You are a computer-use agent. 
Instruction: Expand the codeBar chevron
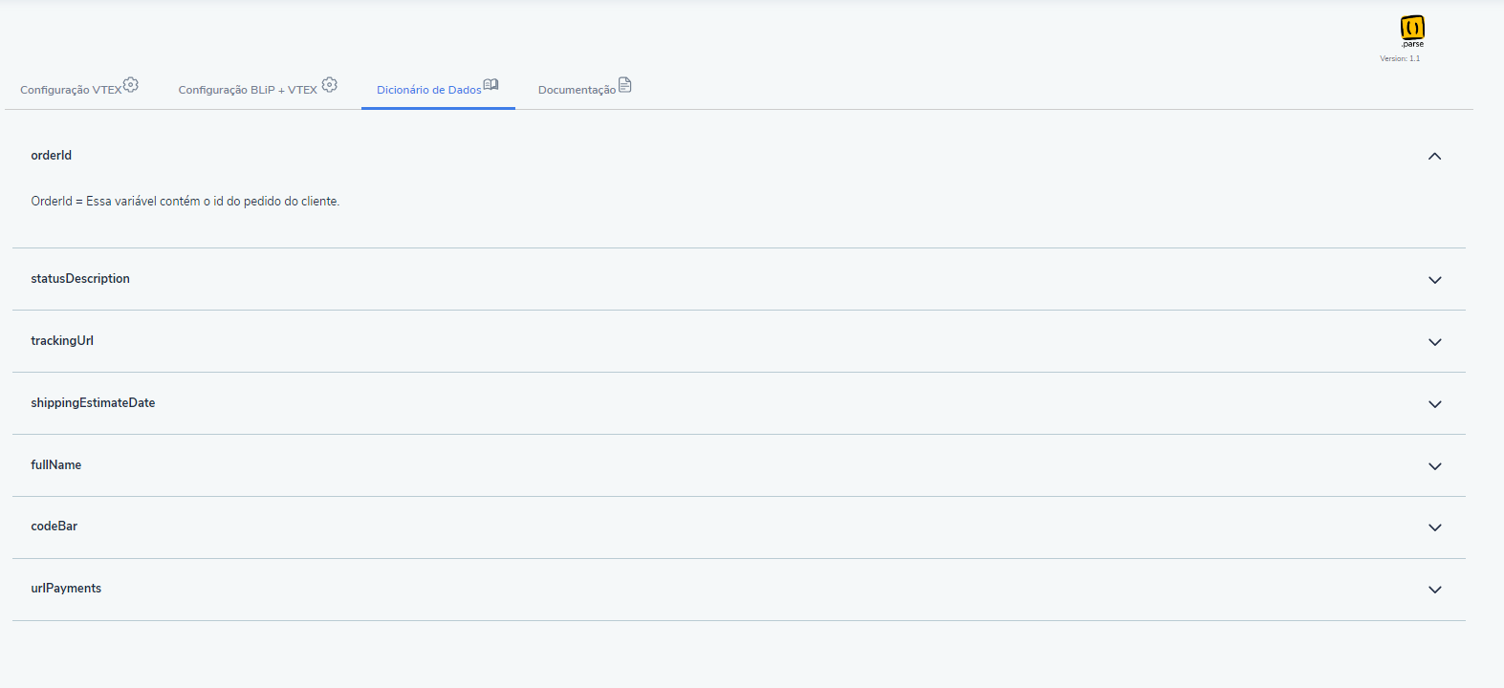[1434, 527]
